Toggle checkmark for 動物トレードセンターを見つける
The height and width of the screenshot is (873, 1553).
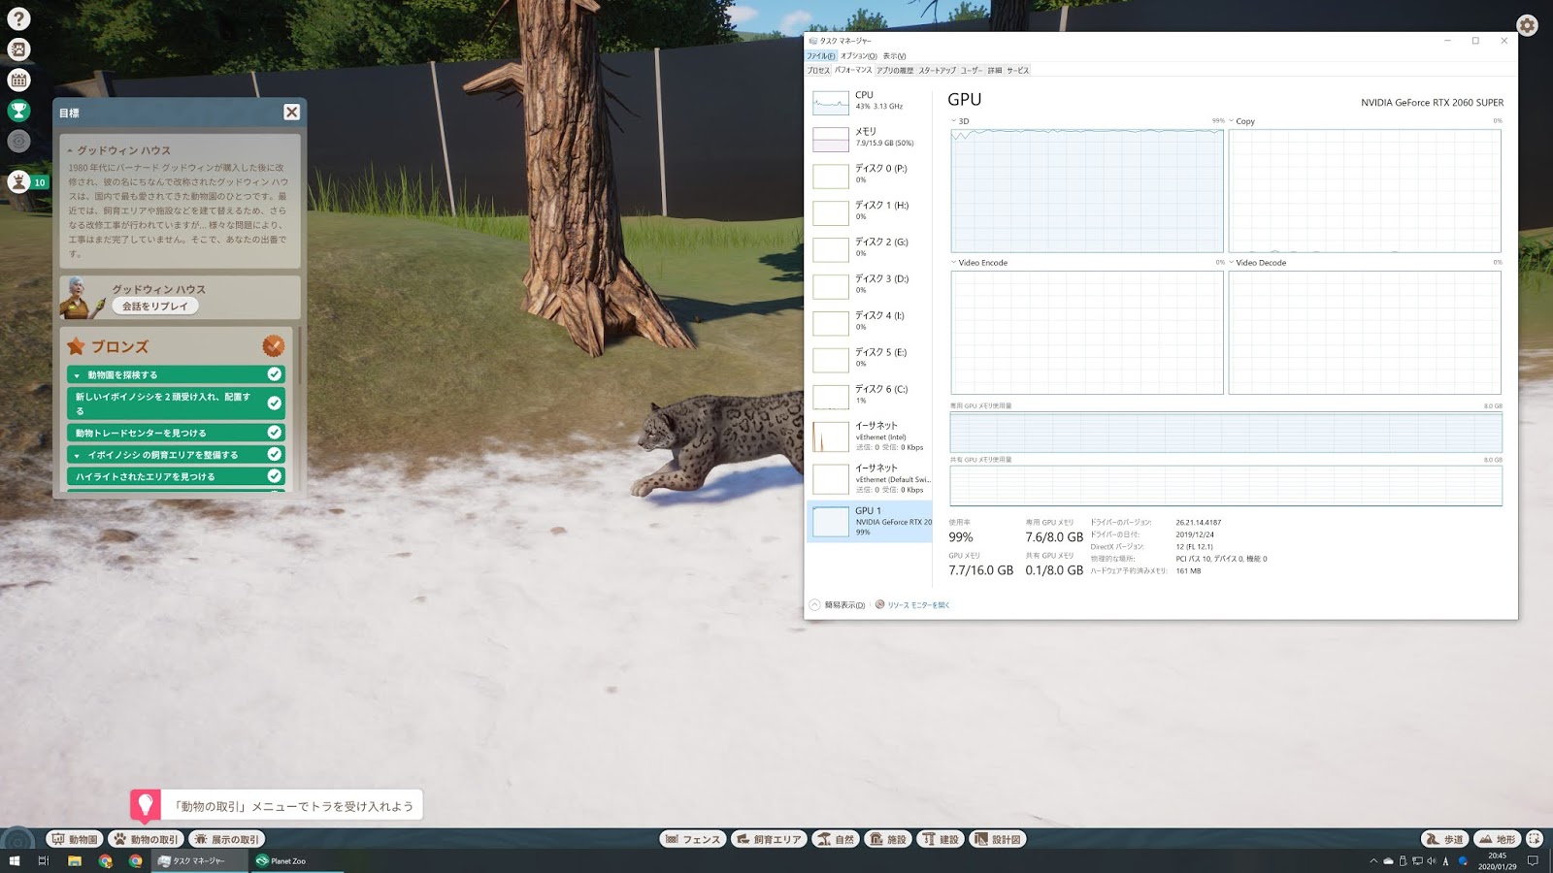[275, 433]
